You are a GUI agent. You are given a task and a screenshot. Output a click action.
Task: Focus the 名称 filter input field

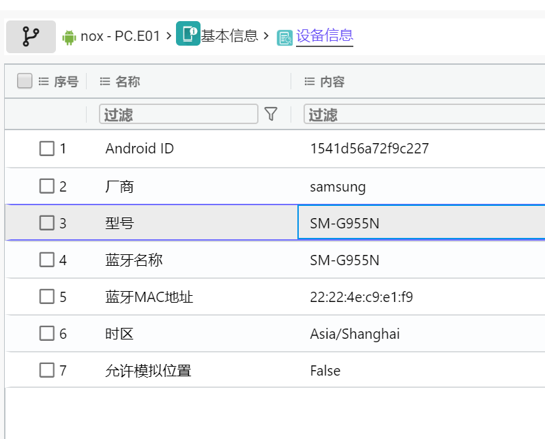(x=179, y=114)
